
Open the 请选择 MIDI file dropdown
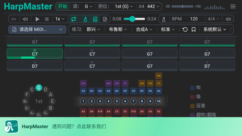37,30
